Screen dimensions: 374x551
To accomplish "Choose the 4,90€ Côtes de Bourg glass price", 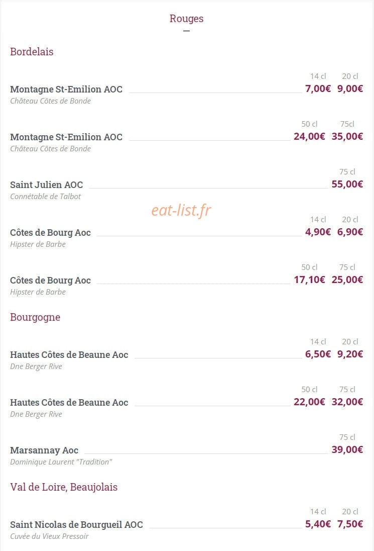I will click(x=317, y=232).
